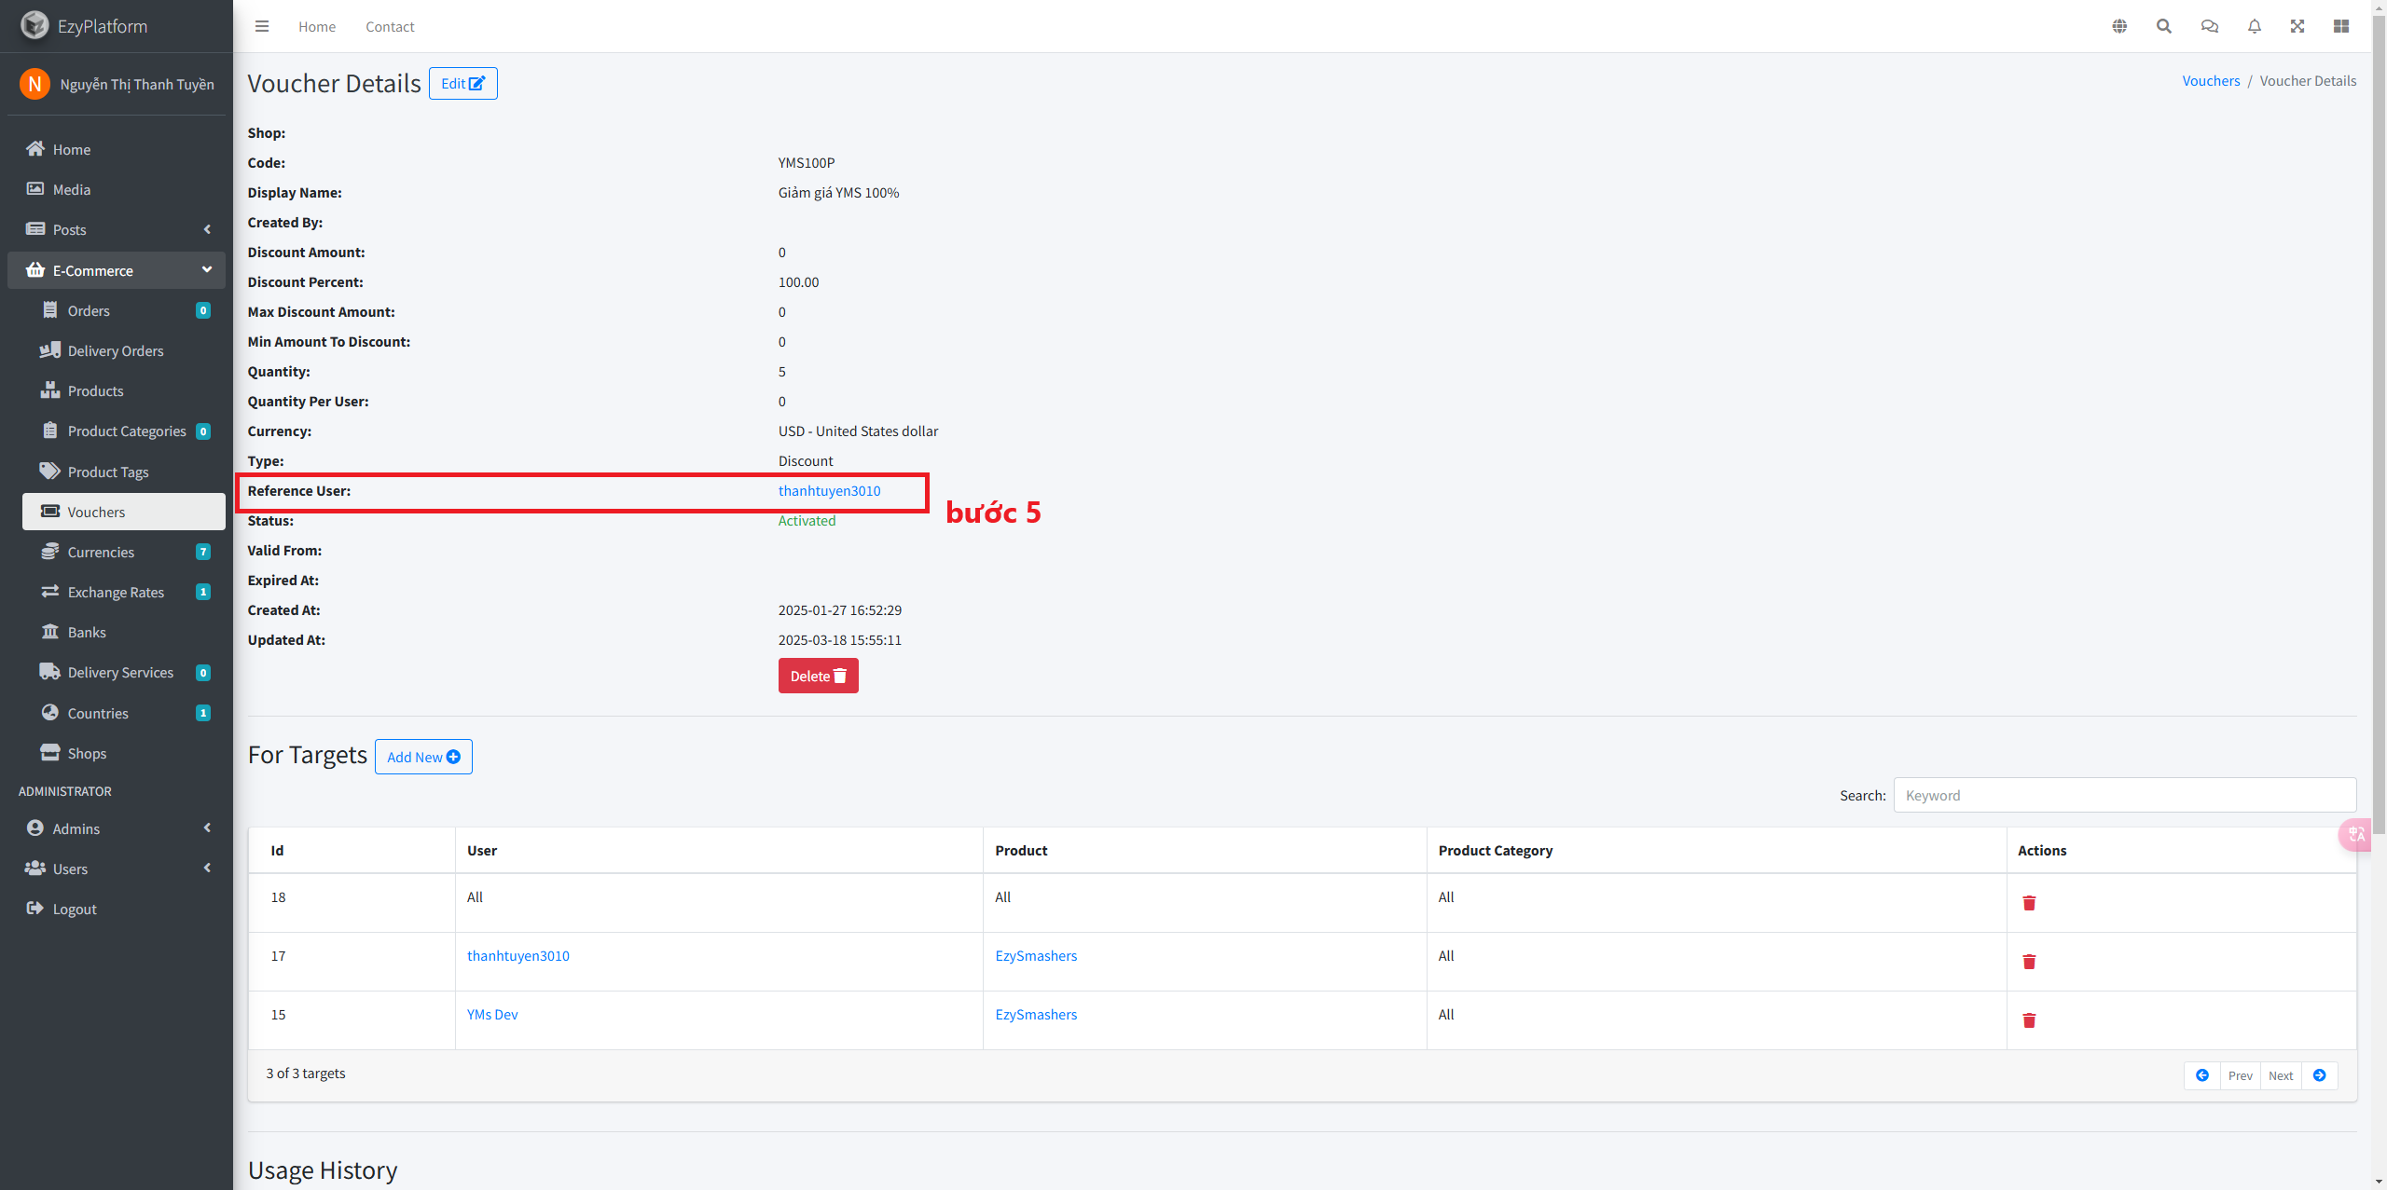Click the Edit voucher button
2387x1190 pixels.
(x=462, y=83)
